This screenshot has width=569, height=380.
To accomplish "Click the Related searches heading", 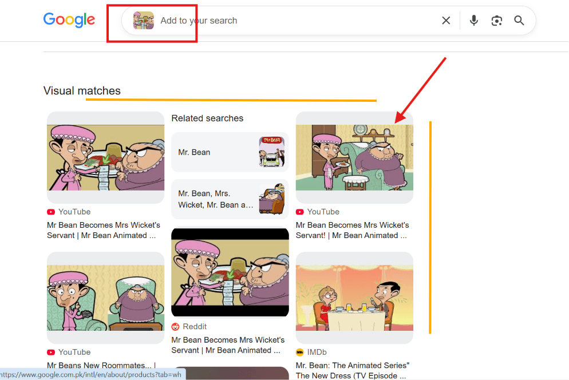I will click(207, 118).
